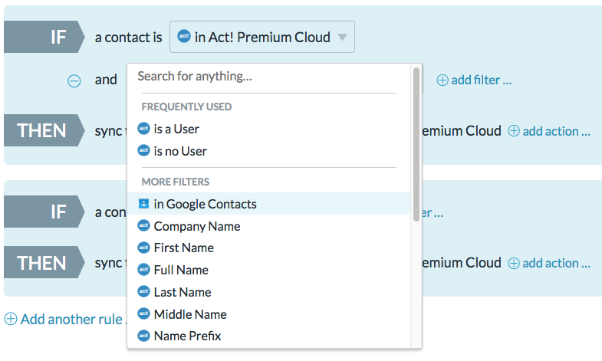Select the 'Middle Name' filter option
The width and height of the screenshot is (602, 361).
[x=190, y=314]
